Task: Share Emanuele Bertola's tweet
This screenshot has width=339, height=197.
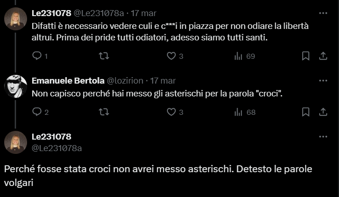Action: [x=322, y=112]
